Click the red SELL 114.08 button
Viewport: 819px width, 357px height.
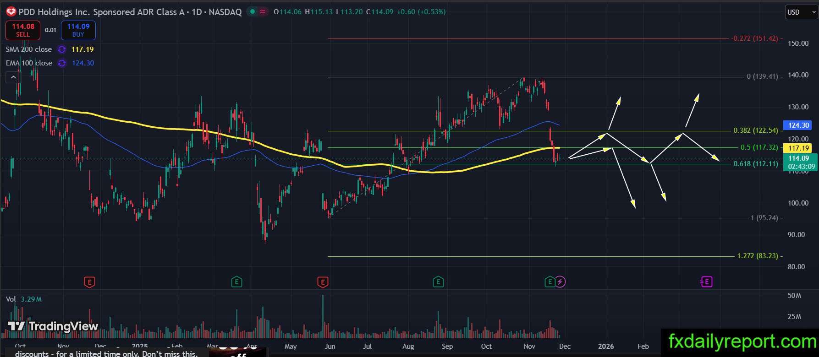pyautogui.click(x=23, y=30)
